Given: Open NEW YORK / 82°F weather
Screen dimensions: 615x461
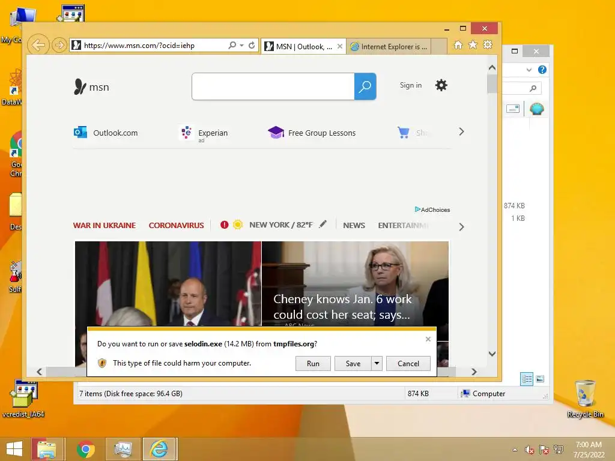Looking at the screenshot, I should [281, 225].
